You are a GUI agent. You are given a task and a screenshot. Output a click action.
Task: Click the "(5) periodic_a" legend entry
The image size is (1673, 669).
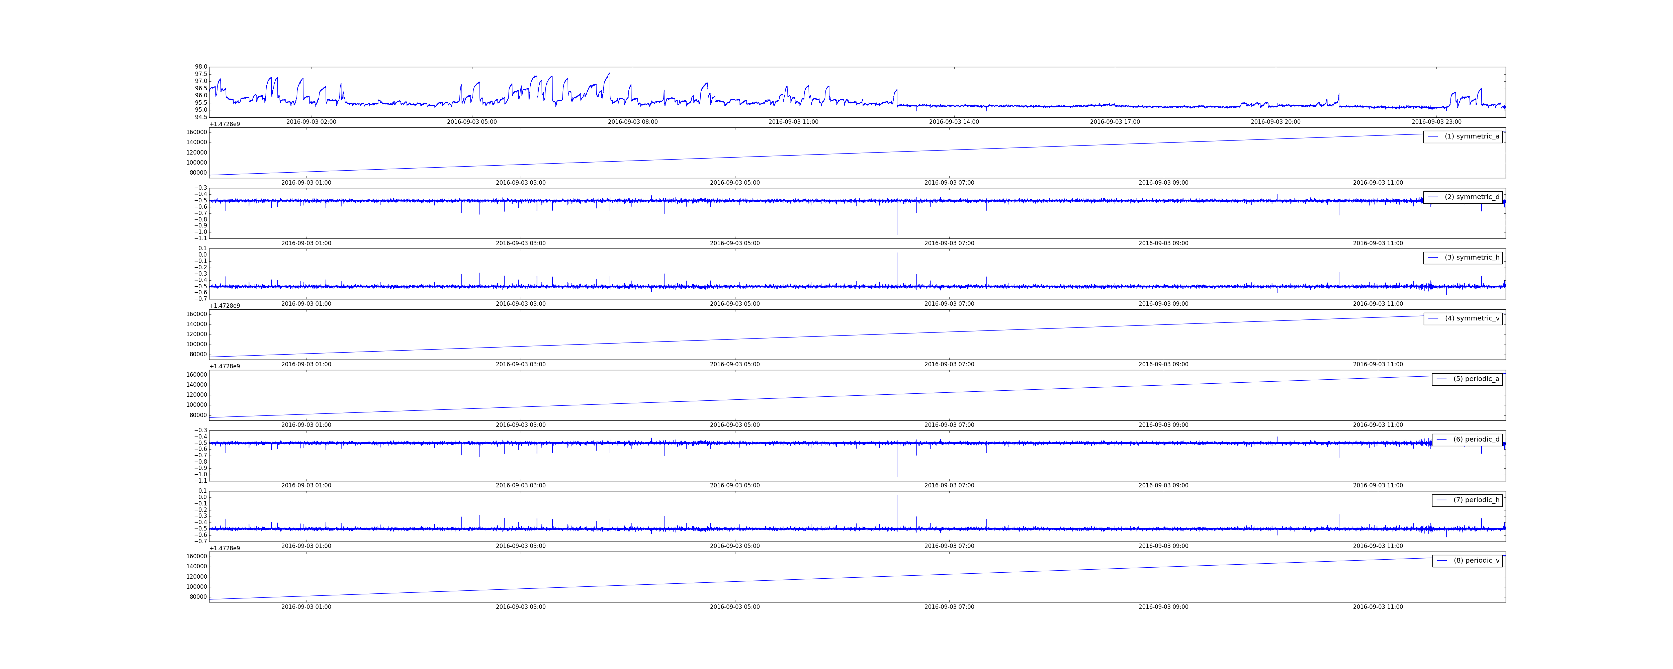1467,379
